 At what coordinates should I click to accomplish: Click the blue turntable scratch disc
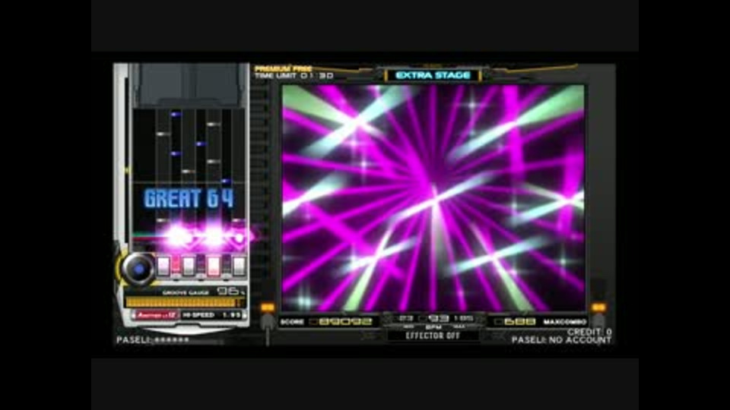click(138, 269)
